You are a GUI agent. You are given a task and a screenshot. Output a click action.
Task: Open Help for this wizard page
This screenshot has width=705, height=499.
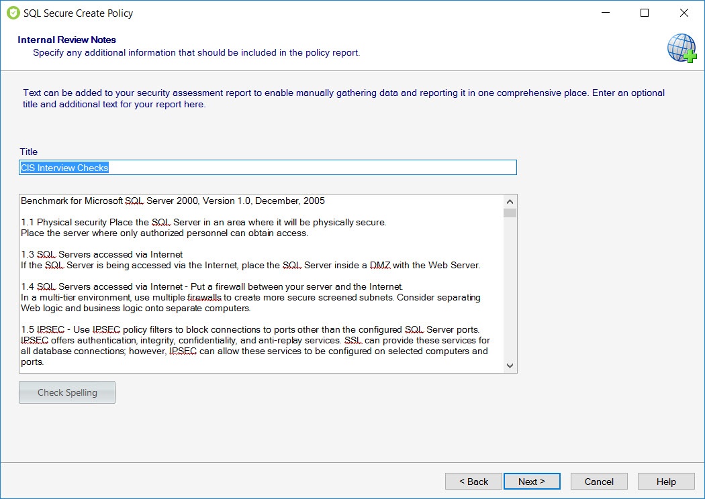coord(666,482)
